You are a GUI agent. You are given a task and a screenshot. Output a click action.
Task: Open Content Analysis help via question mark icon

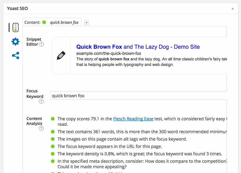41,128
